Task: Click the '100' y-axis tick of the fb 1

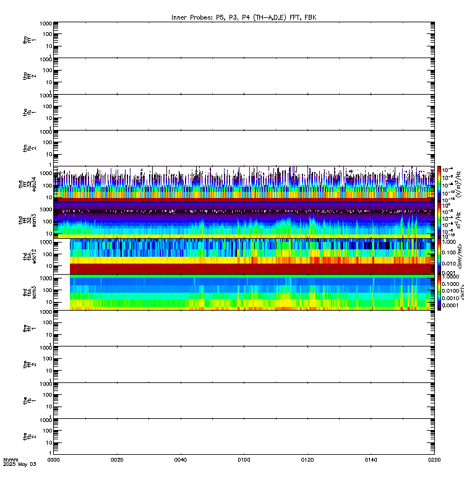Action: click(48, 395)
